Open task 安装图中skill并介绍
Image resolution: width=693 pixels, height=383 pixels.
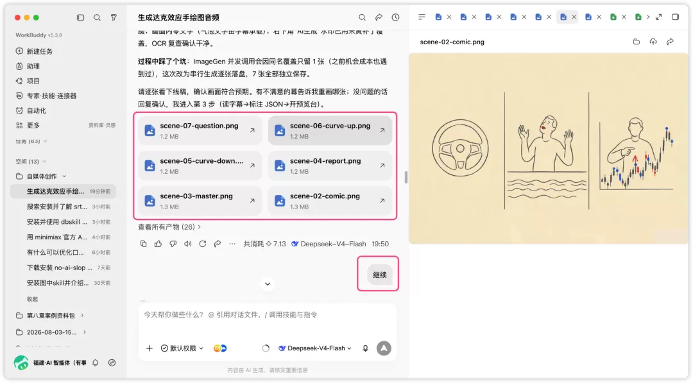[63, 283]
